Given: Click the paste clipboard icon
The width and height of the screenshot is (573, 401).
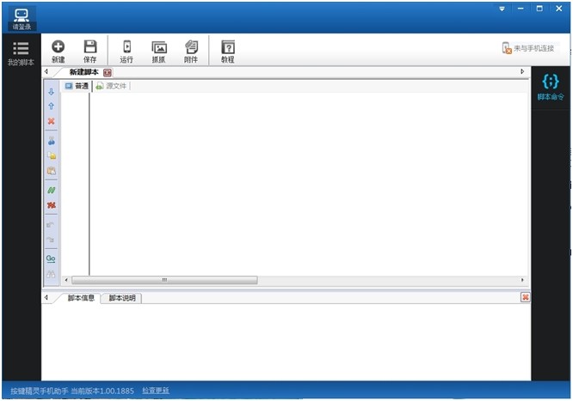Looking at the screenshot, I should [51, 170].
